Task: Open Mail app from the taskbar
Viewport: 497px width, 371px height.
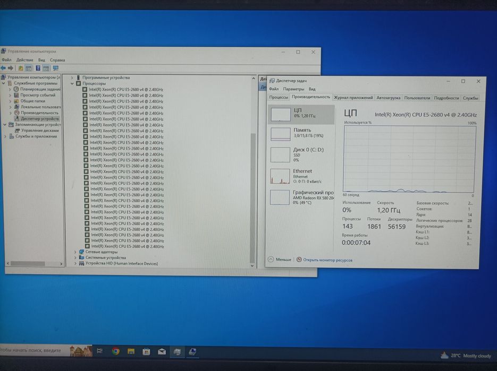Action: coord(162,352)
